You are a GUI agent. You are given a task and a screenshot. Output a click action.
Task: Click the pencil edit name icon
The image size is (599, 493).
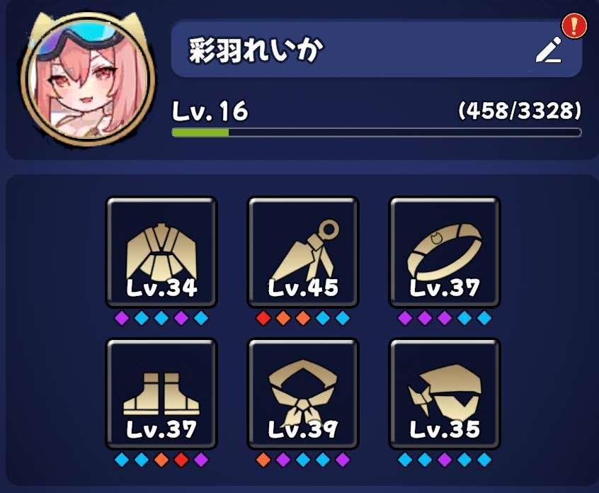549,50
